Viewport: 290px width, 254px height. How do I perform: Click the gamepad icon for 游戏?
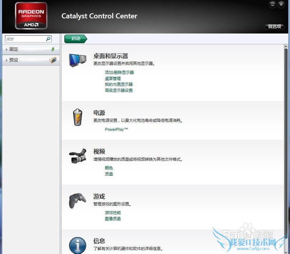pyautogui.click(x=78, y=201)
